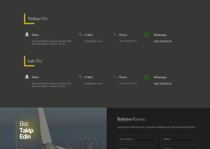The width and height of the screenshot is (210, 149).
Task: Click the İletişim Formu heading
Action: (x=131, y=119)
